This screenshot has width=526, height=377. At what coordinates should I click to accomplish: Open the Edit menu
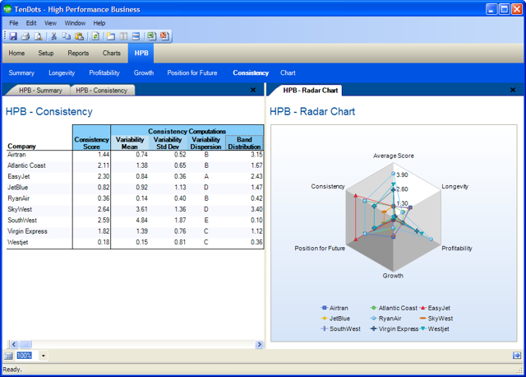point(31,23)
